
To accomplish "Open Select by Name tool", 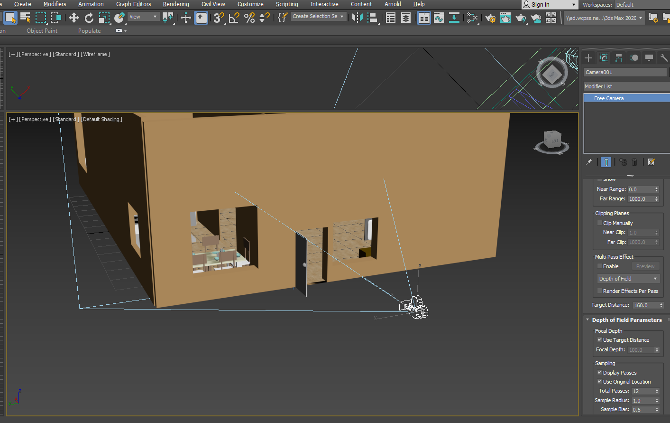I will tap(25, 18).
